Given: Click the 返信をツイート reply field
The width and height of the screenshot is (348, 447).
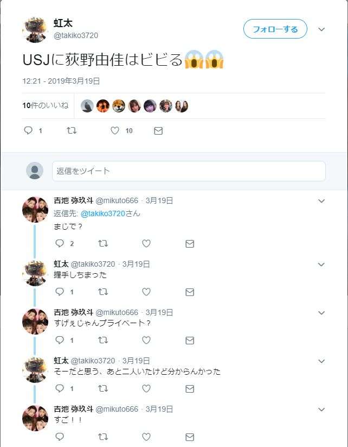Looking at the screenshot, I should click(x=189, y=171).
